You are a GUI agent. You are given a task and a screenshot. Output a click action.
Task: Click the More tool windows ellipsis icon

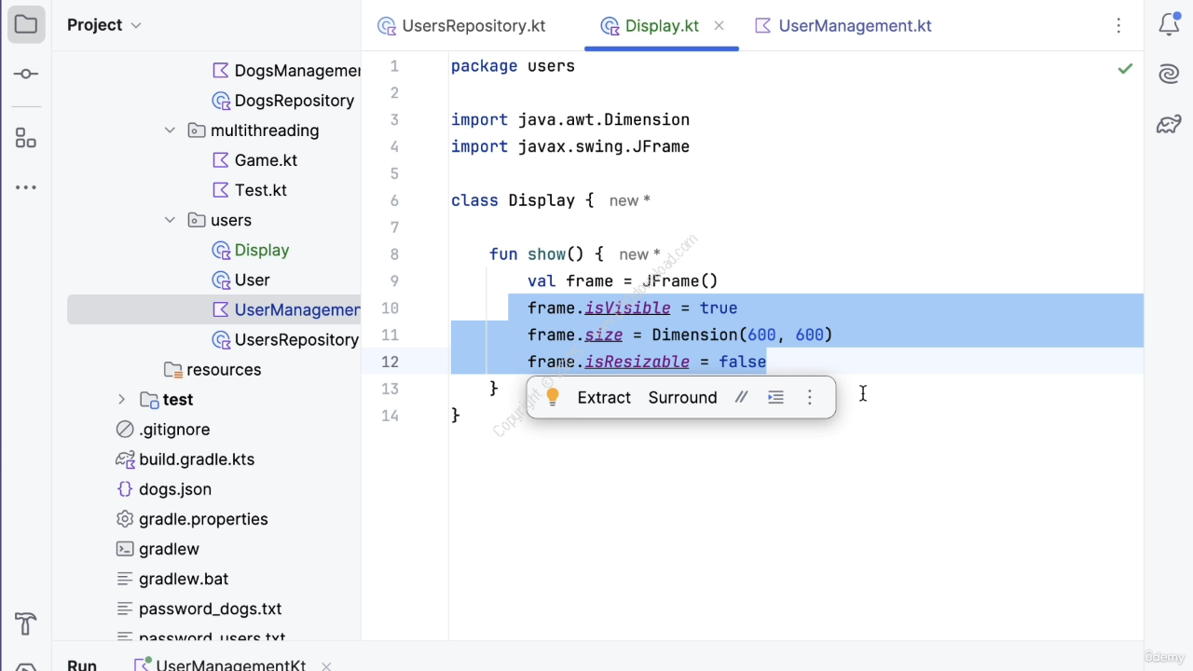coord(26,187)
